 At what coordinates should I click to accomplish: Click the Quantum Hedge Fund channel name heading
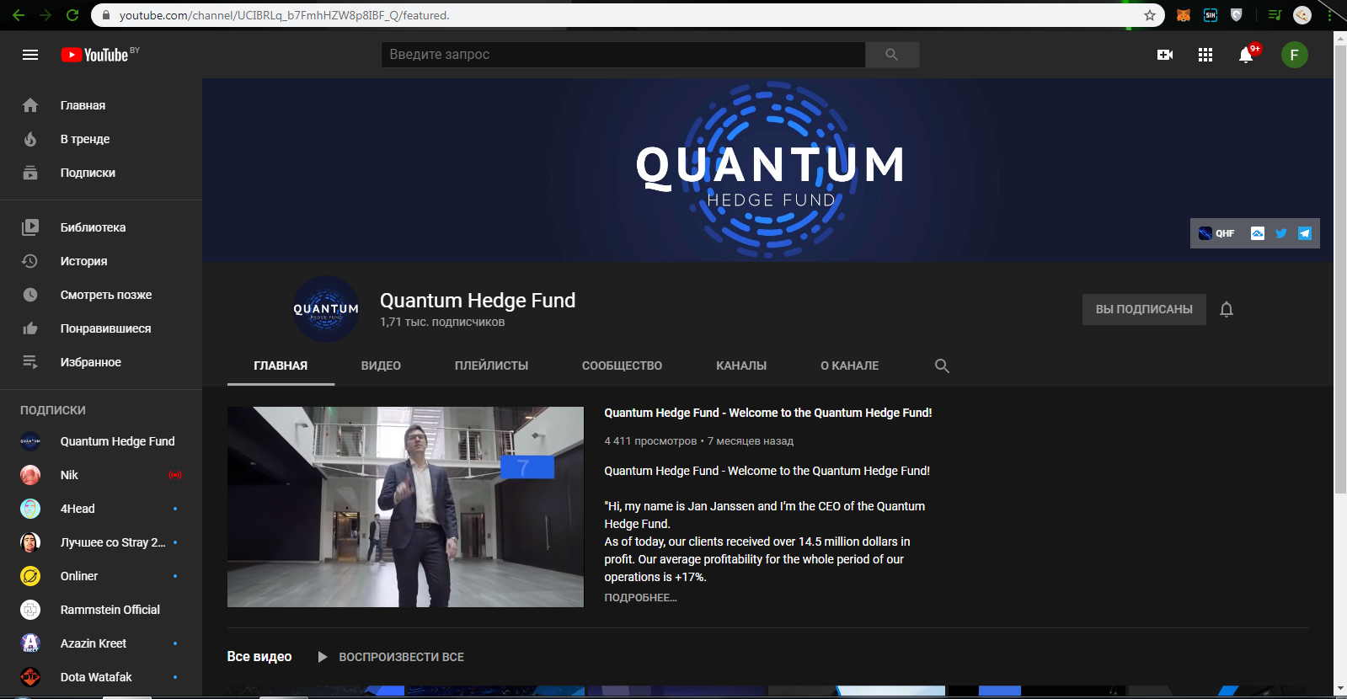coord(478,301)
